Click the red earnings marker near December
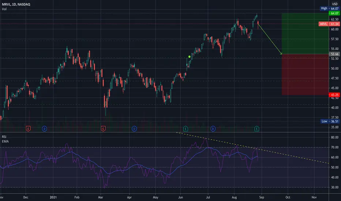Screen dimensions: 341x201 28,129
